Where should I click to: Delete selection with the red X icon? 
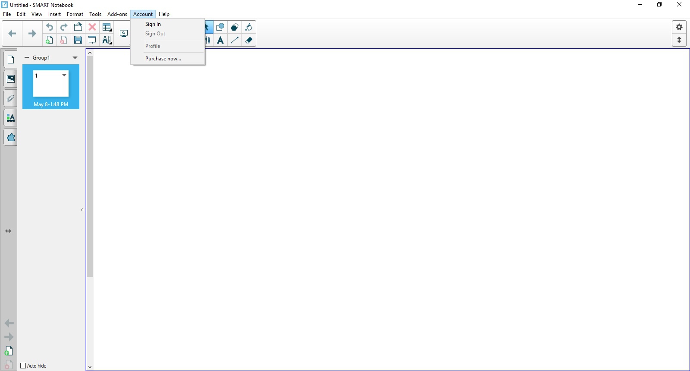coord(92,27)
